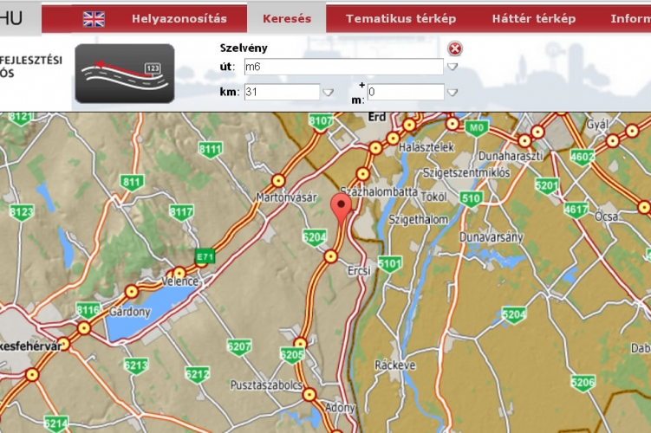Expand the út road name dropdown
651x433 pixels.
click(452, 68)
